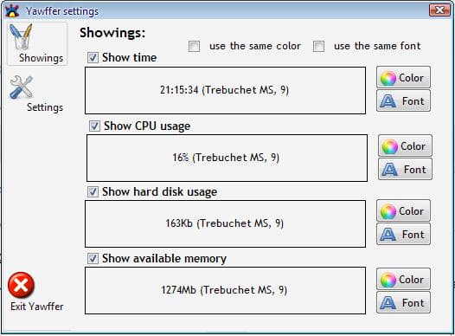Uncheck the Show time checkbox

click(x=93, y=57)
